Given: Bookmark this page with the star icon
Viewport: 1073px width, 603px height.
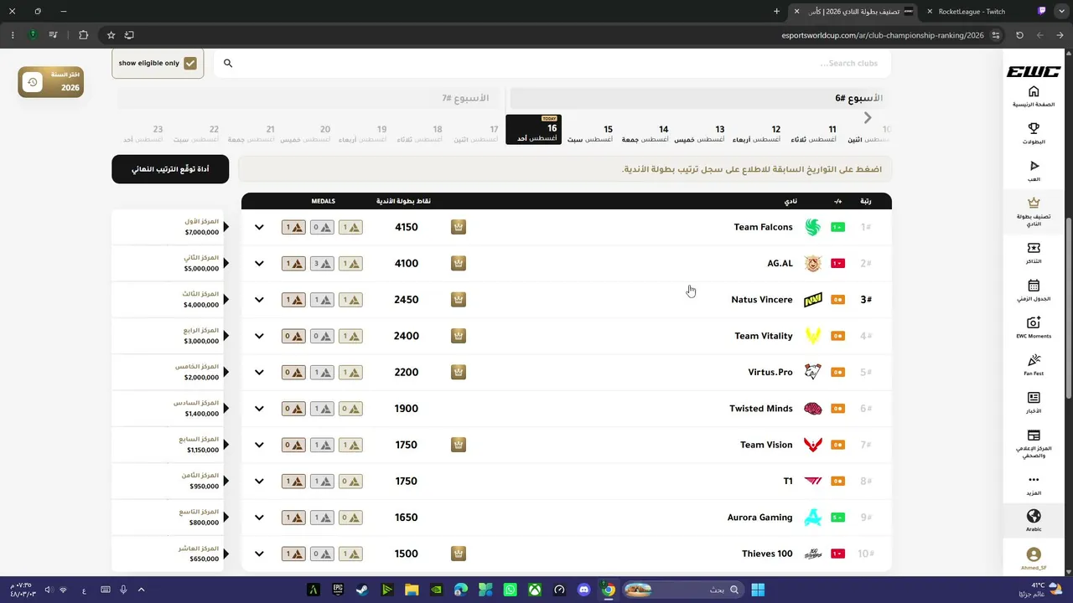Looking at the screenshot, I should [x=111, y=35].
